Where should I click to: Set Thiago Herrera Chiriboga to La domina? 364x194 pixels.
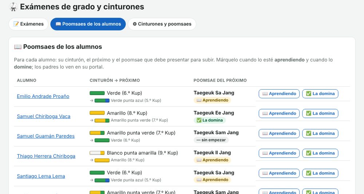[320, 153]
